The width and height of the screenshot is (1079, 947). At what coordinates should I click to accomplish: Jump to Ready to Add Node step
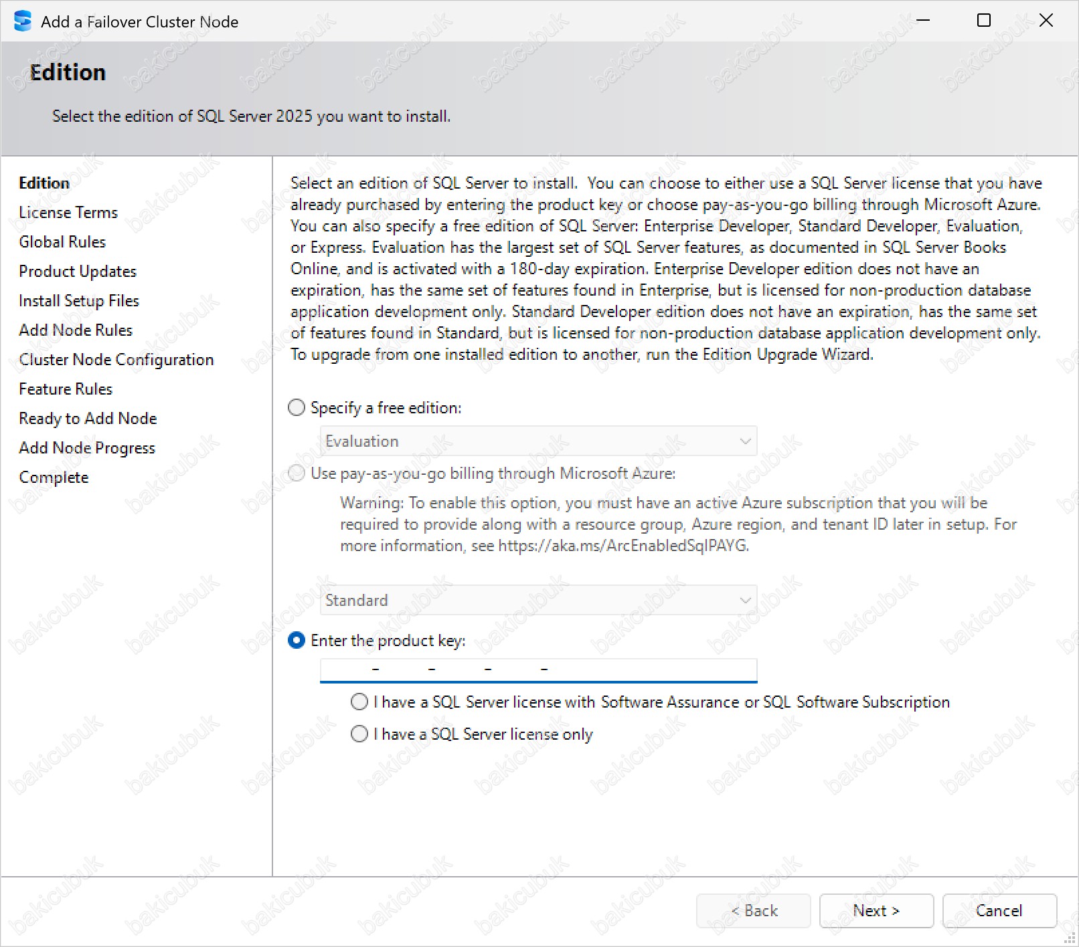88,419
